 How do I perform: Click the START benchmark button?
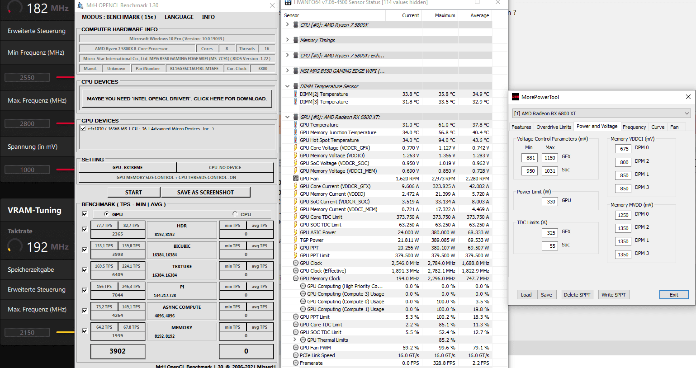click(133, 192)
